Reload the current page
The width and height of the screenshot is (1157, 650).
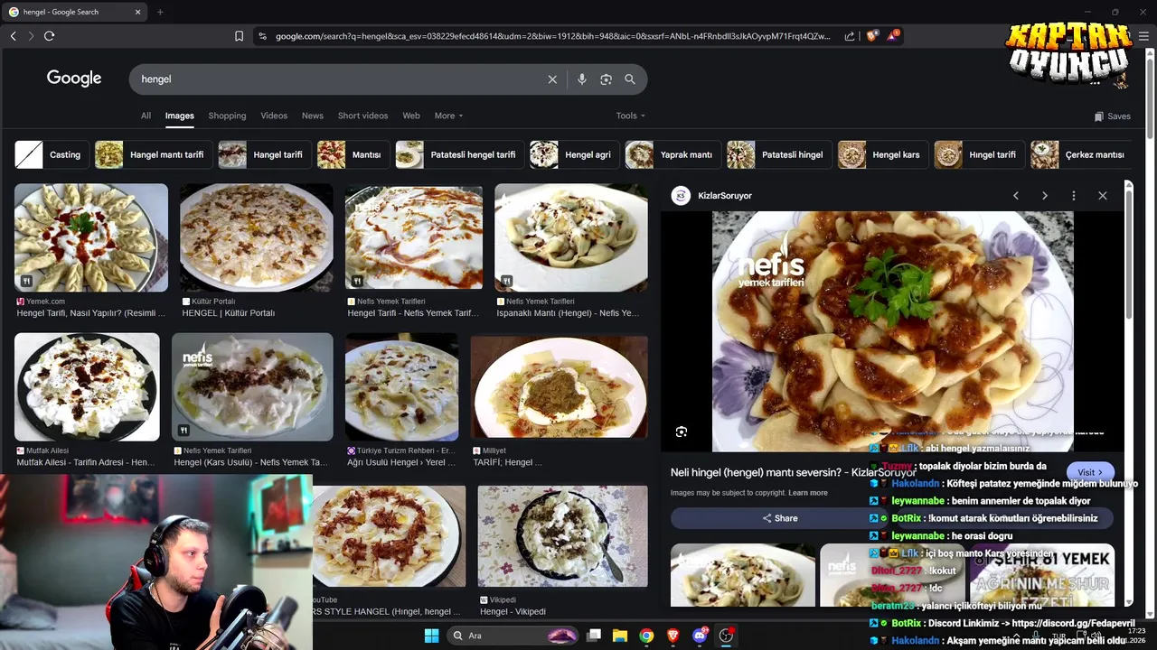49,36
